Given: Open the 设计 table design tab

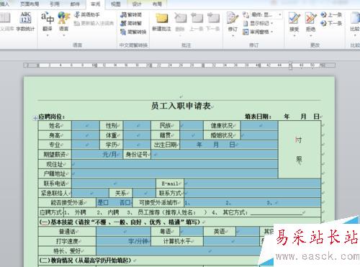Looking at the screenshot, I should 137,4.
